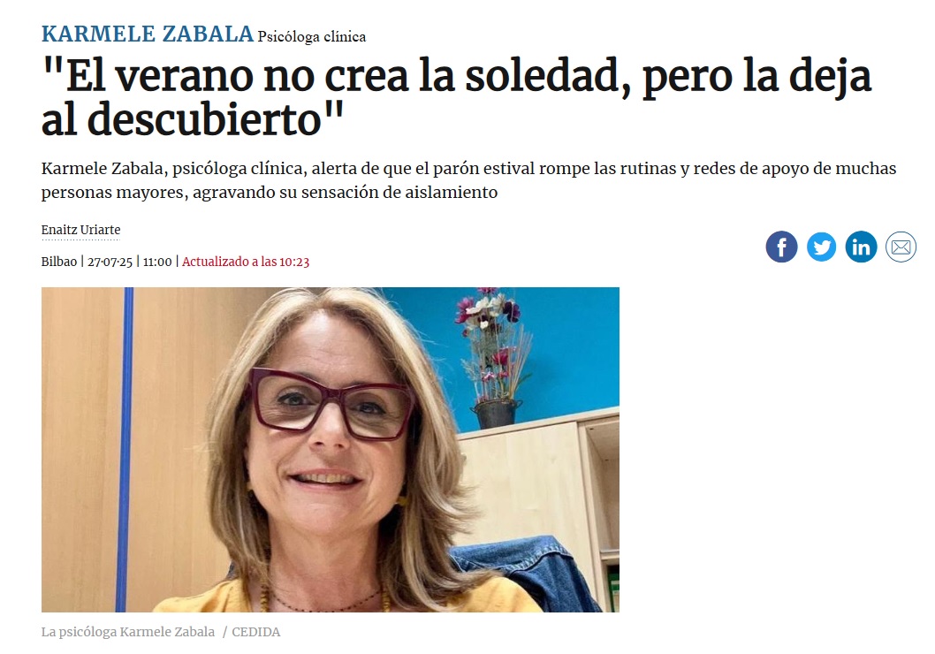Open the photo of the psychologist

331,450
